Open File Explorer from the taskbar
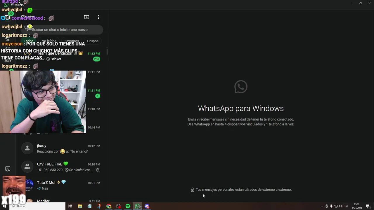Screen dimensions: 374x210 (x=80, y=206)
